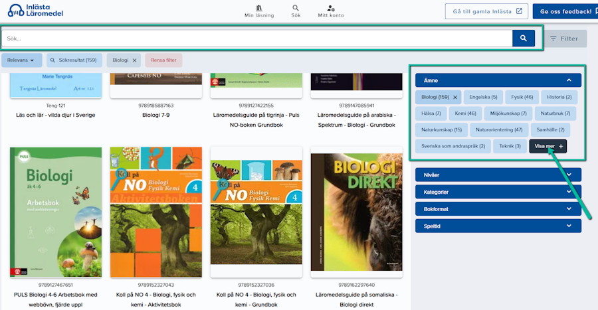Open PULS Biologi 4-6 Arbetsbok cover

click(x=56, y=212)
